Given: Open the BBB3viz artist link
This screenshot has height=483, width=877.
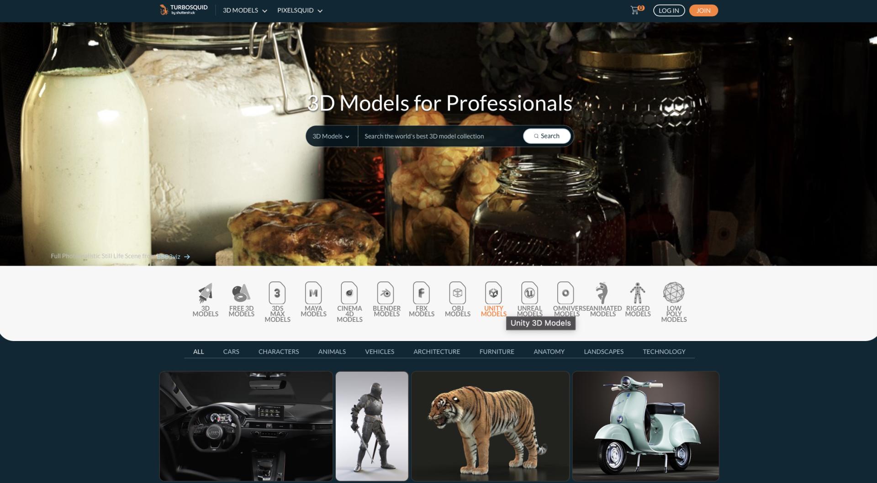Looking at the screenshot, I should (x=169, y=257).
